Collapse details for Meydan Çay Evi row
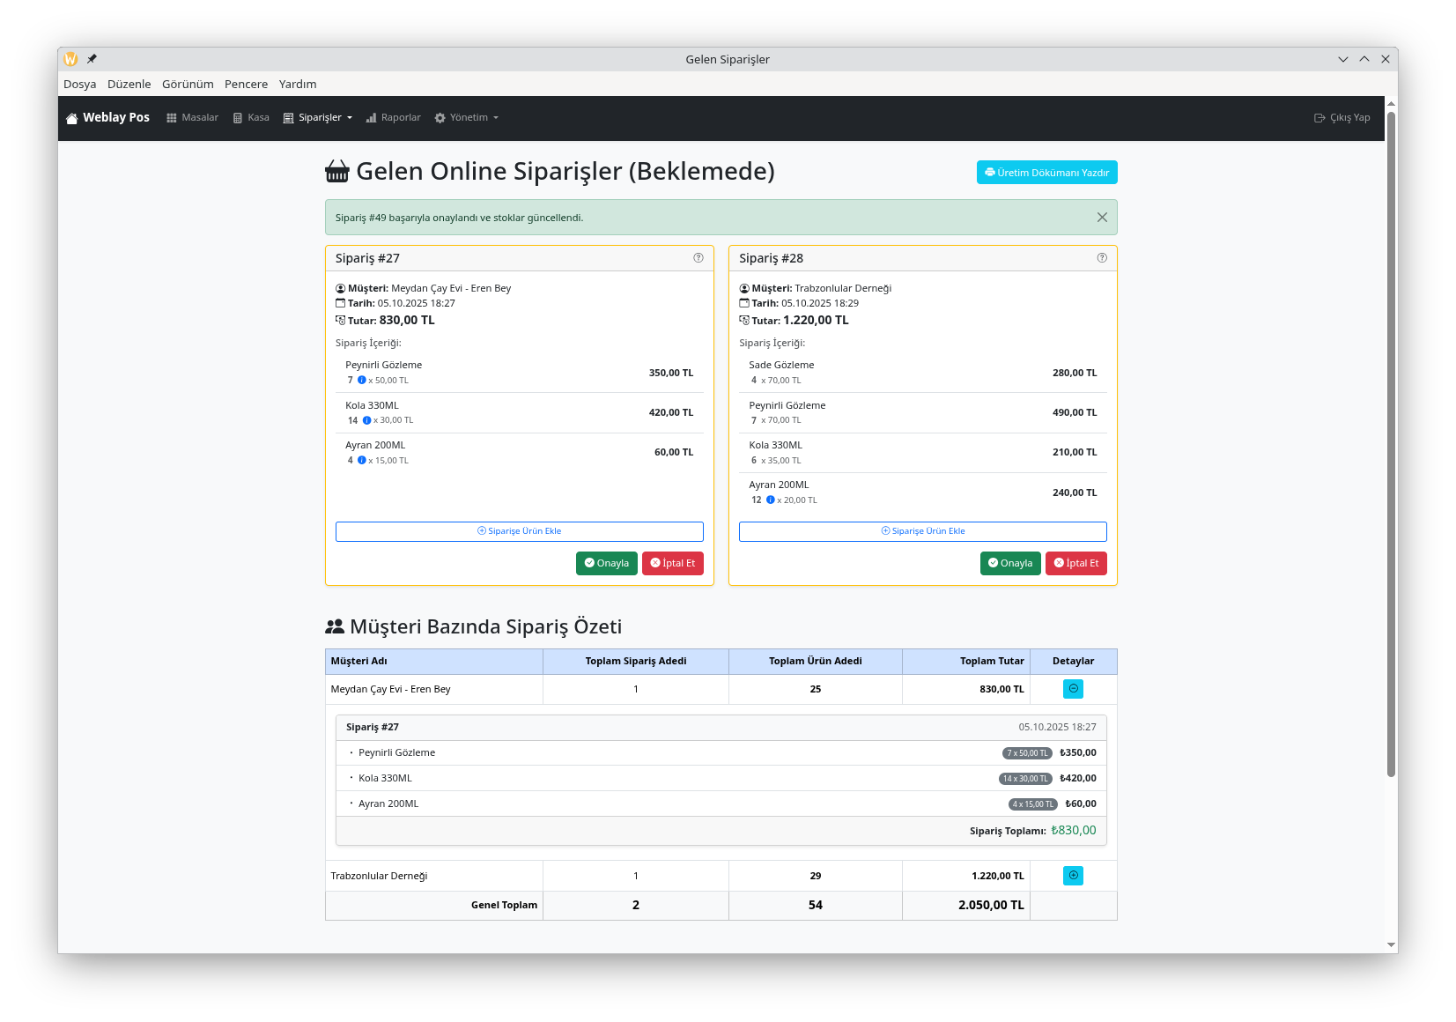Screen dimensions: 1456x1022 [1073, 689]
